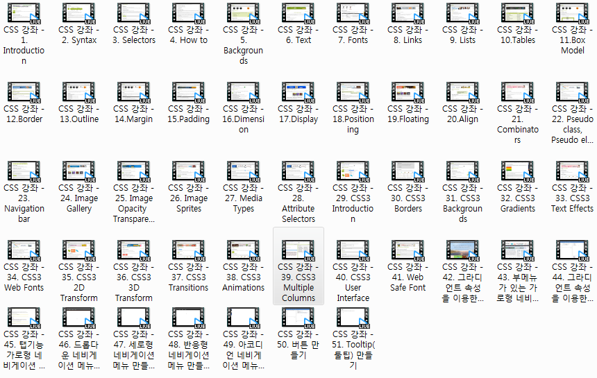Select the CSS 강좌 16.Dimension video icon
The image size is (597, 378).
243,92
